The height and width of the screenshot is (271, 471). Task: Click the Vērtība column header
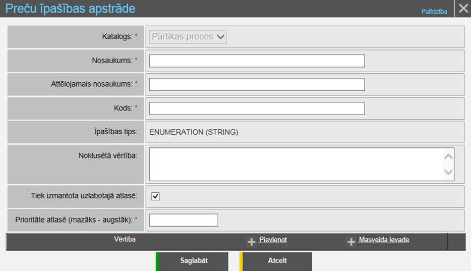124,240
